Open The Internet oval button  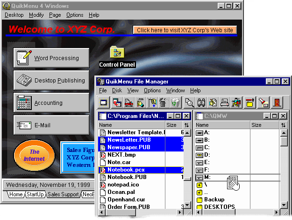[35, 155]
